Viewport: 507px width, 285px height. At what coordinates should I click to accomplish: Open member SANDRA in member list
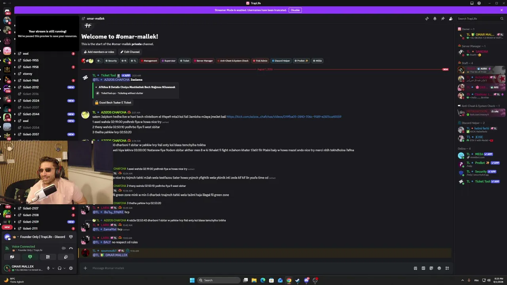coord(481,53)
